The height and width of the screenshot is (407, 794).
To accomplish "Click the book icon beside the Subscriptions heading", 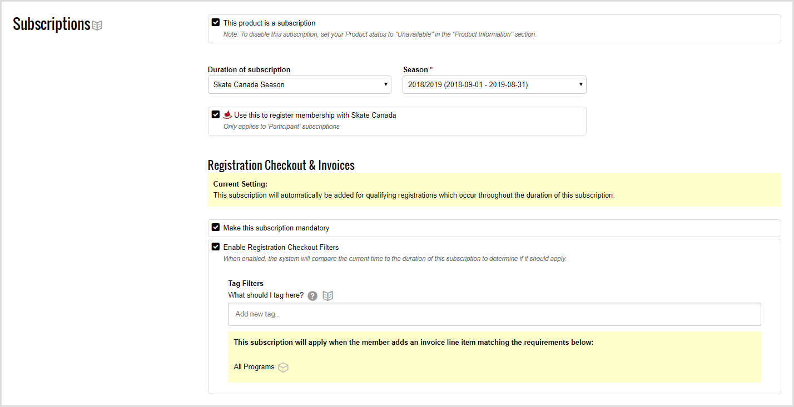I will [x=97, y=26].
